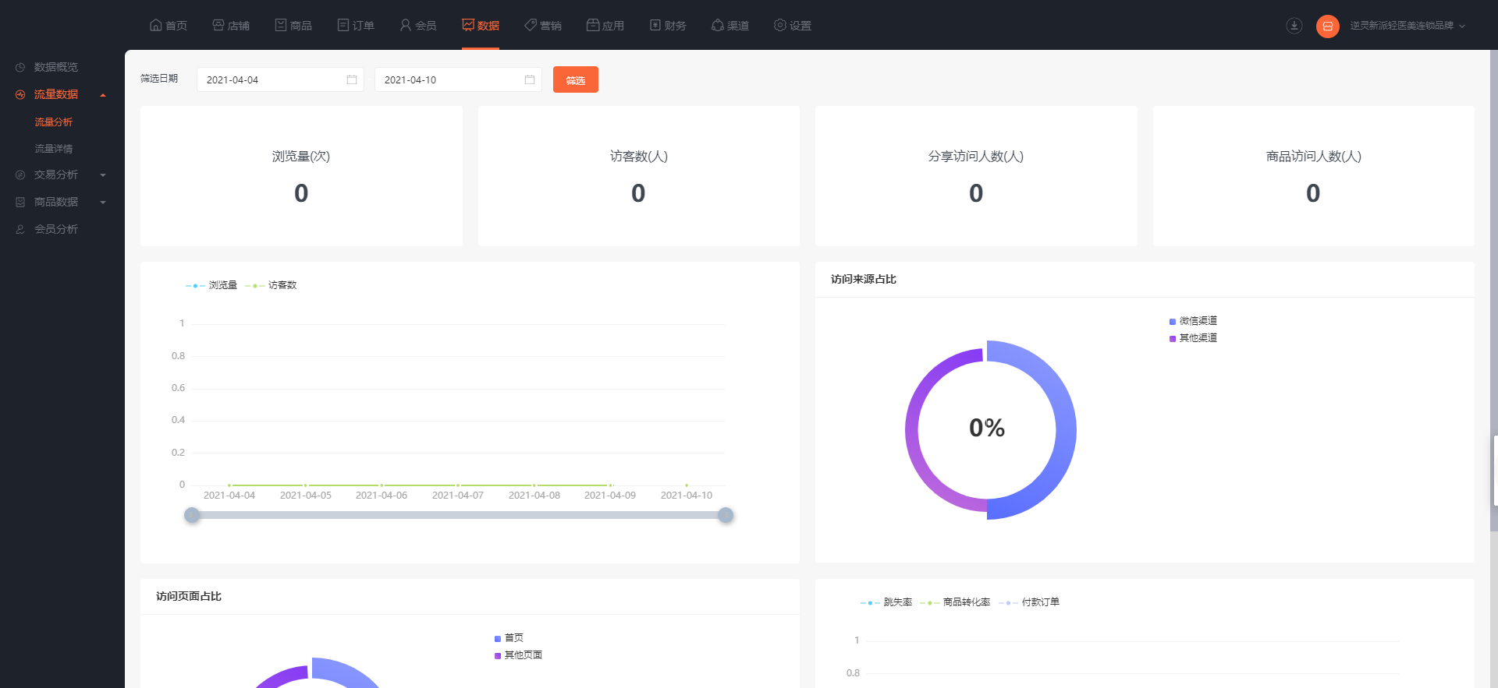The image size is (1498, 688).
Task: Click the 首页 house icon
Action: point(155,25)
